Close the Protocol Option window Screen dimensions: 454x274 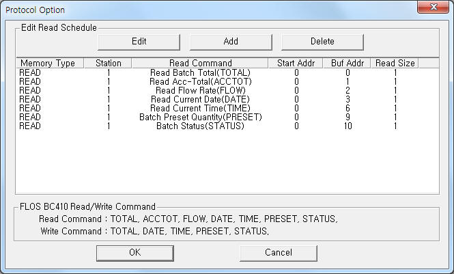pos(433,7)
